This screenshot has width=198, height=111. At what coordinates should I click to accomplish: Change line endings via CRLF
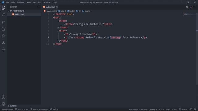click(x=168, y=109)
